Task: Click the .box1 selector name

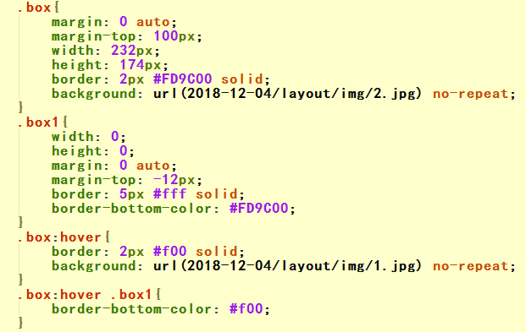Action: [x=39, y=122]
